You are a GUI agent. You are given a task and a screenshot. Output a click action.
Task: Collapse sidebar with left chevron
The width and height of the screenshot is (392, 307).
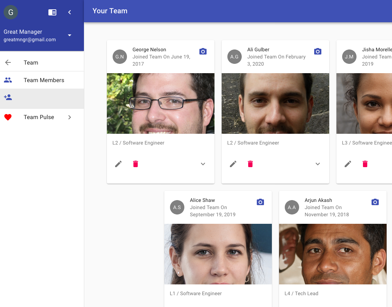pyautogui.click(x=70, y=12)
